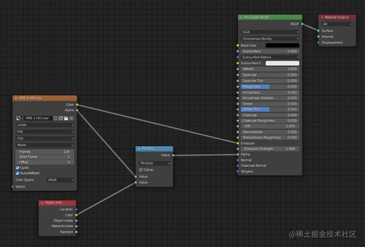This screenshot has width=365, height=247.
Task: Click the Sheen Tint slider
Action: click(270, 110)
